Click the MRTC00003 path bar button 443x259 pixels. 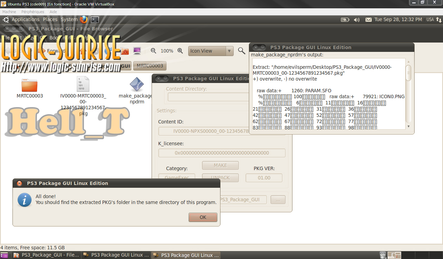click(x=150, y=66)
